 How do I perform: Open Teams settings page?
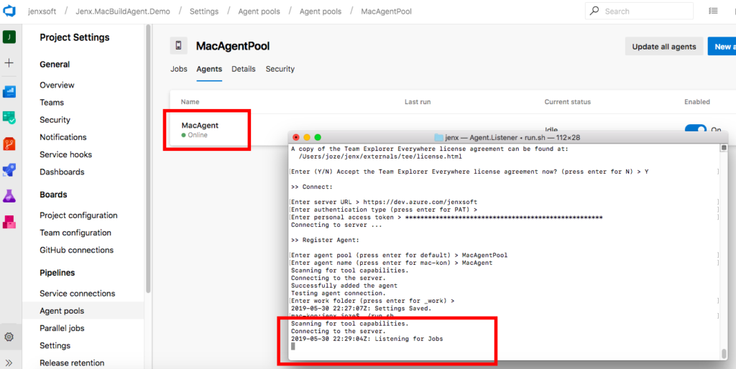coord(52,102)
